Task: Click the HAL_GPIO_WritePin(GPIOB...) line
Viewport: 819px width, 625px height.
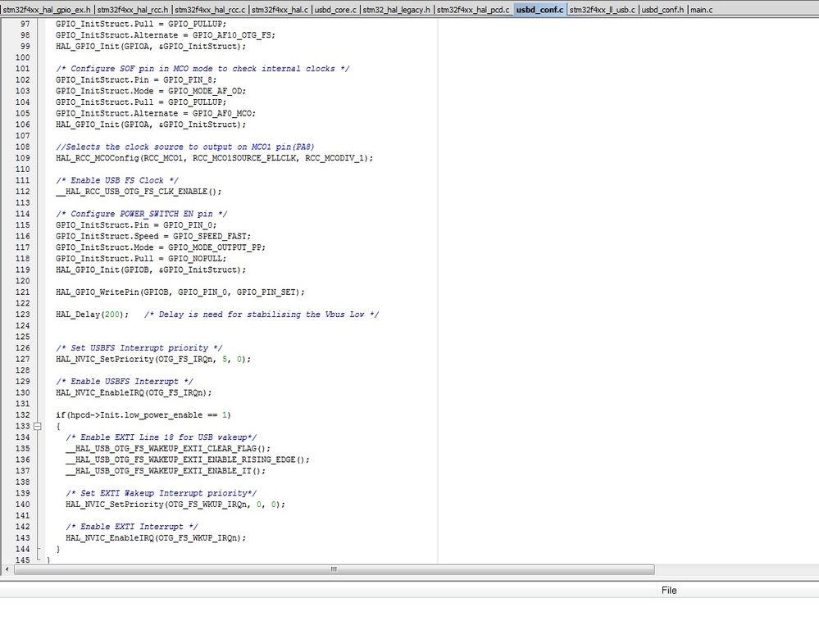Action: pos(180,292)
